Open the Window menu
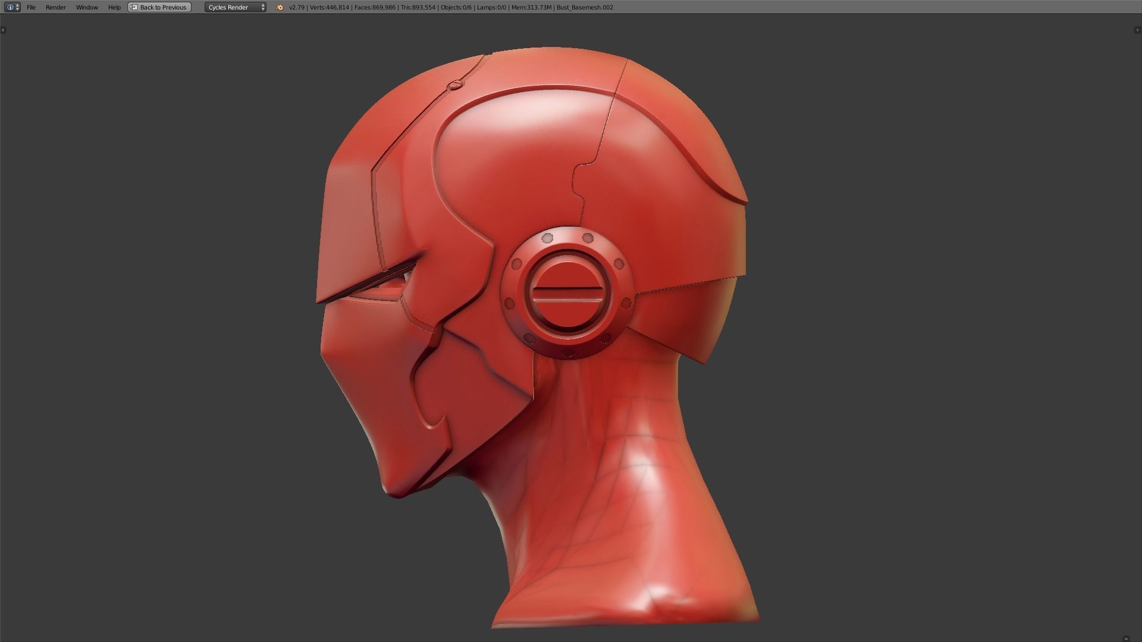 [87, 7]
